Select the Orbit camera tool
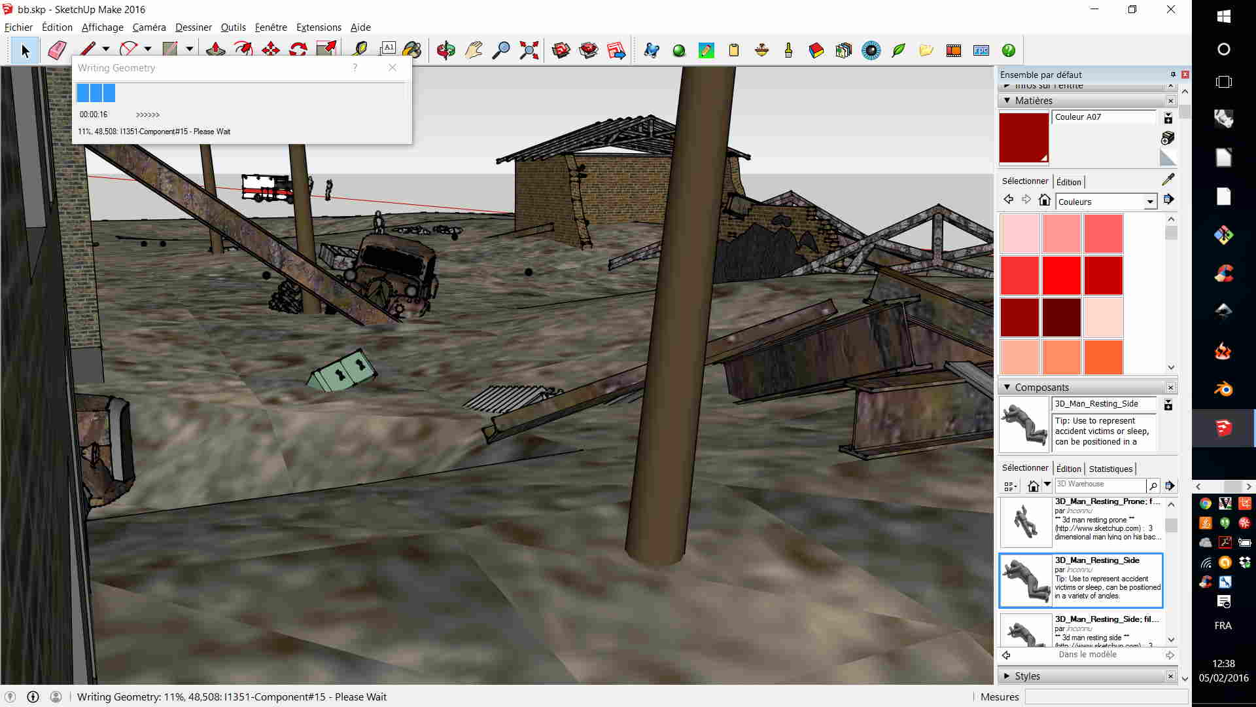1256x707 pixels. click(446, 50)
